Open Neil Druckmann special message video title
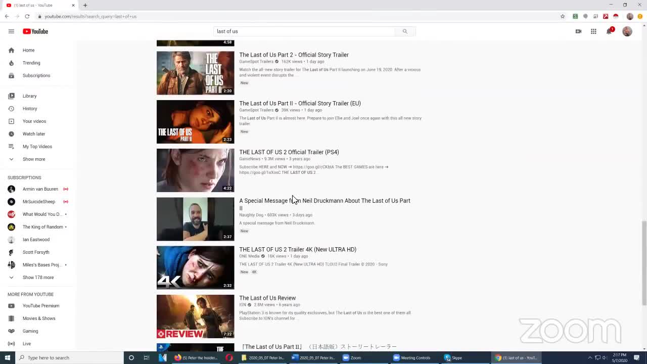647x364 pixels. 325,204
